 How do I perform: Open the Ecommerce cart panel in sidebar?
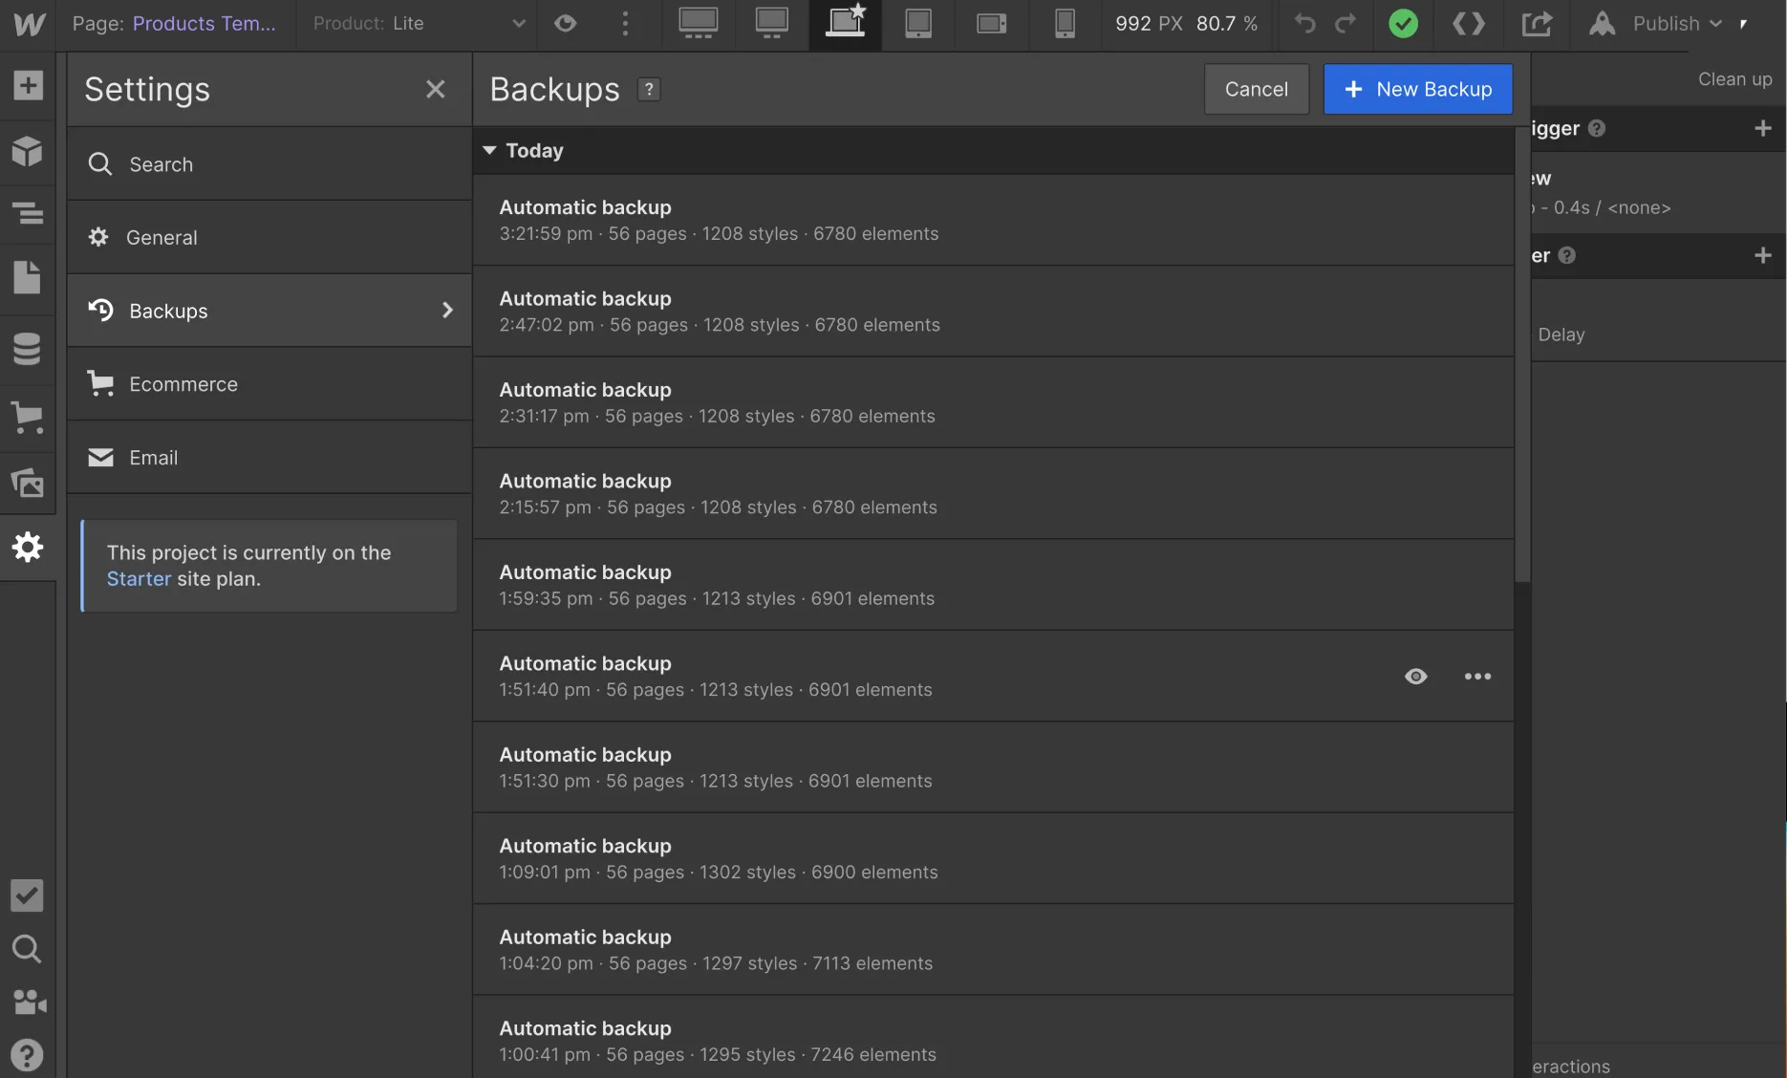click(28, 418)
